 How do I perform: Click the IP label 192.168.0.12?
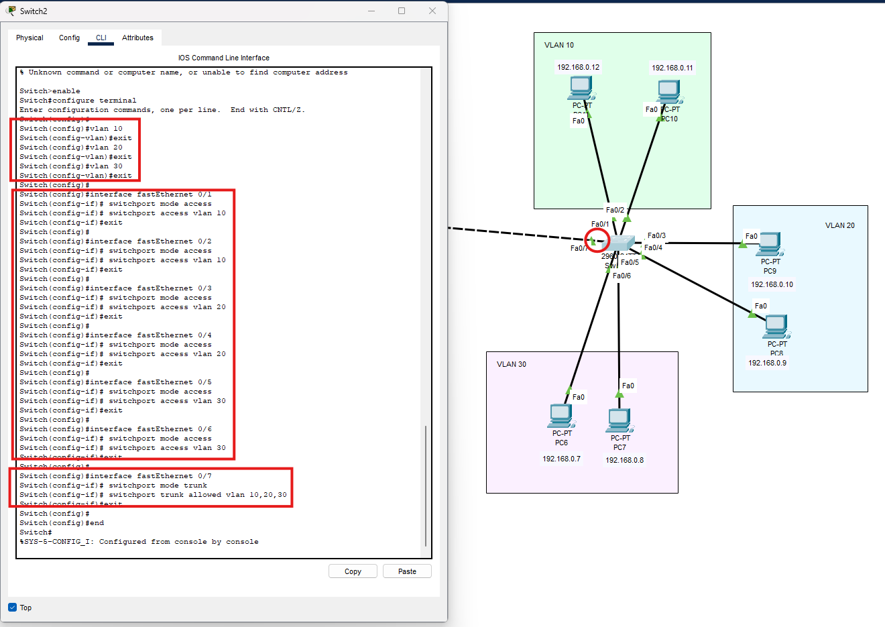(579, 67)
